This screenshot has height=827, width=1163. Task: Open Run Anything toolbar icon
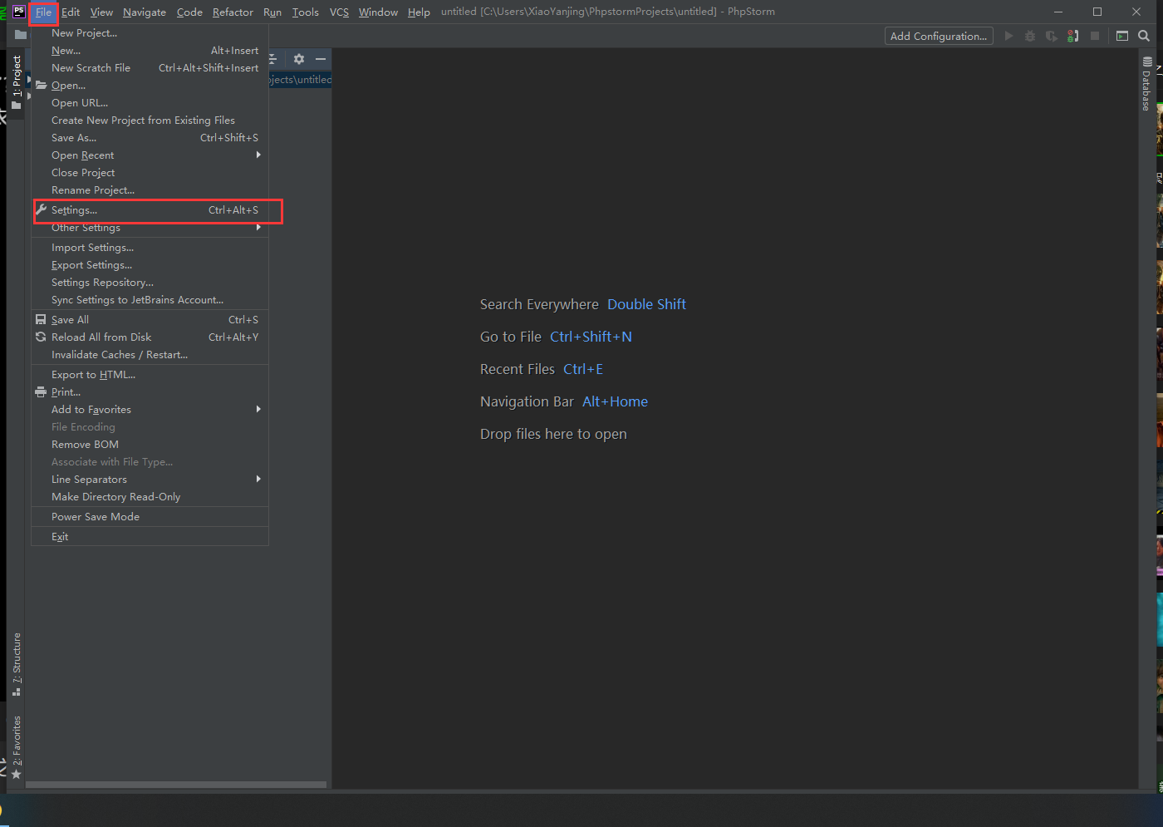coord(1122,36)
